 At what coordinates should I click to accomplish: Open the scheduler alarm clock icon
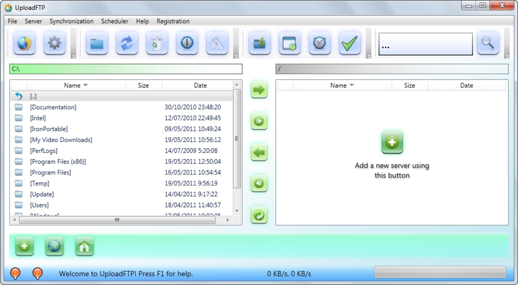click(x=319, y=43)
